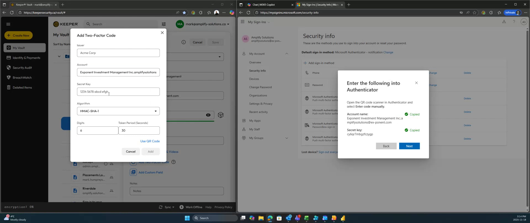Click Add sign-in method

tap(319, 63)
